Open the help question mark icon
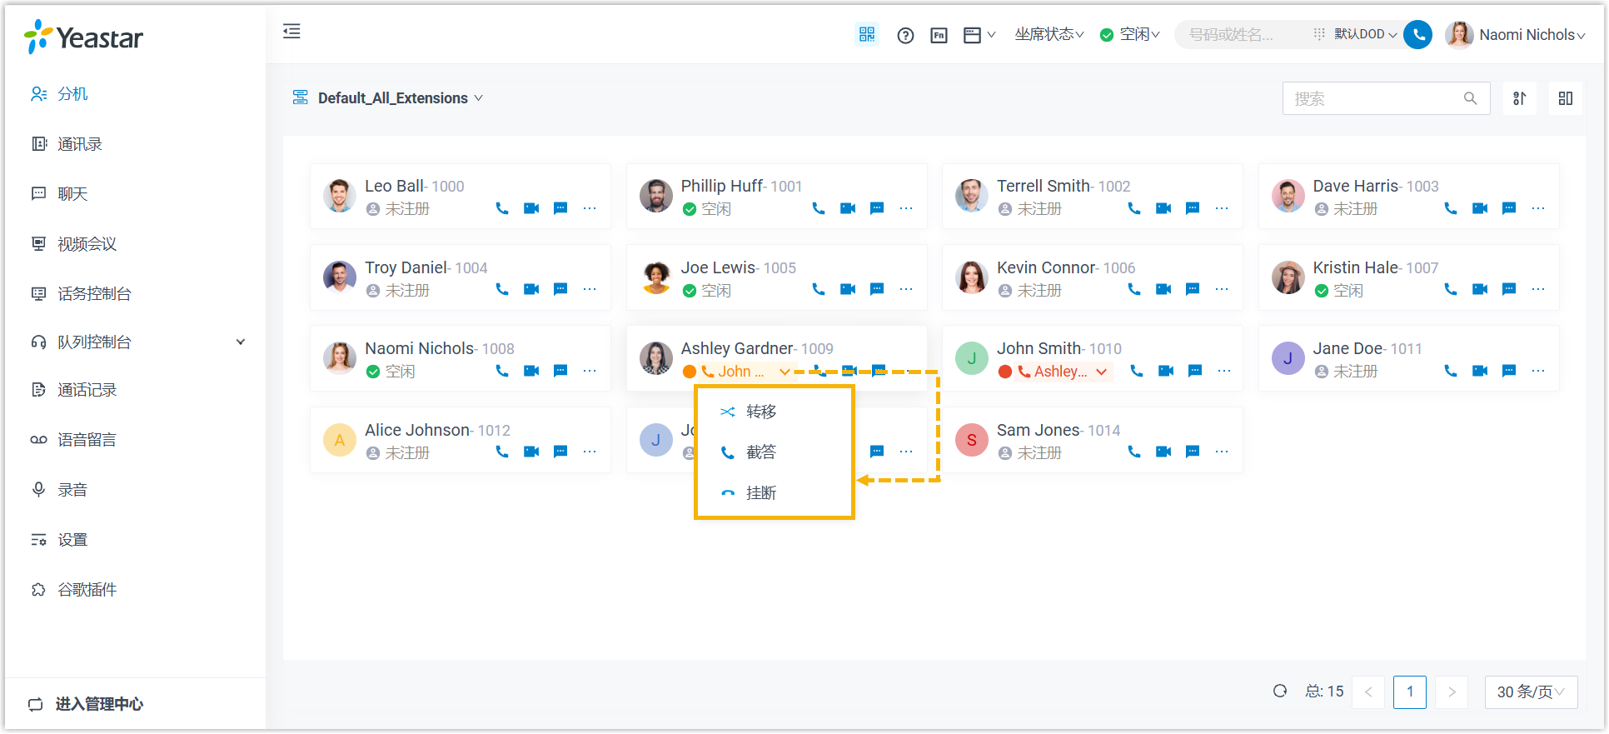1609x734 pixels. pyautogui.click(x=905, y=35)
